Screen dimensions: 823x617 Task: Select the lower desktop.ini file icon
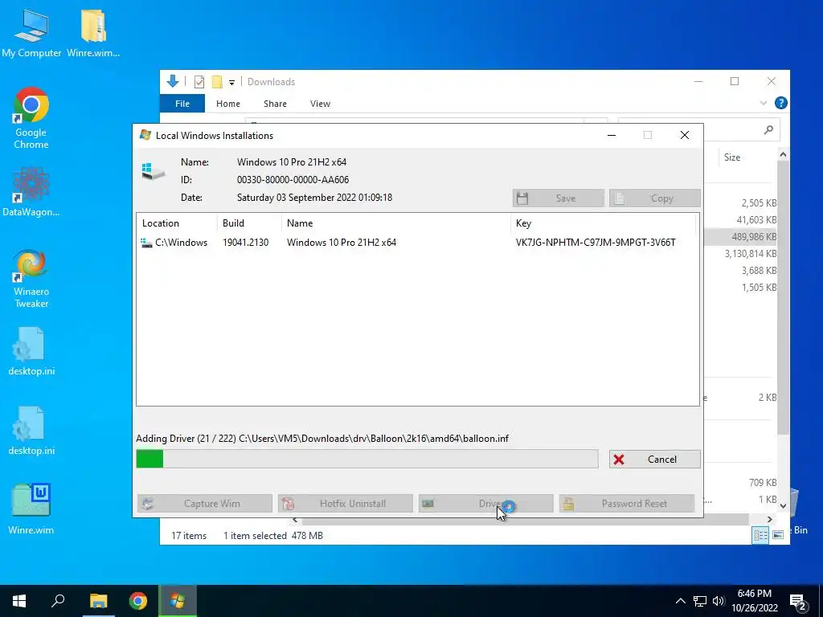[31, 431]
